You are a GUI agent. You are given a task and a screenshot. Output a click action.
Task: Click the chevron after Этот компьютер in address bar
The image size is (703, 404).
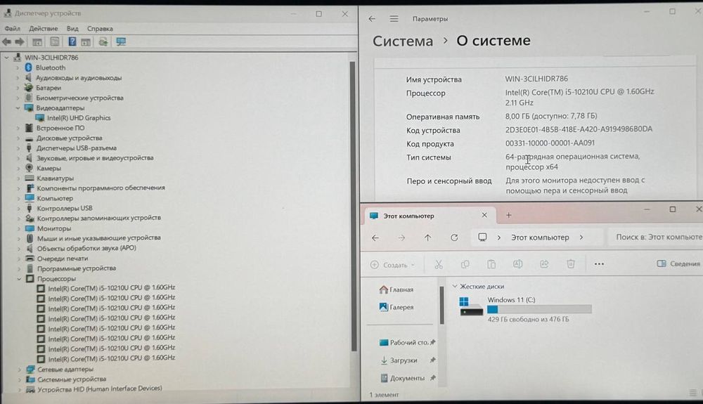click(x=581, y=237)
